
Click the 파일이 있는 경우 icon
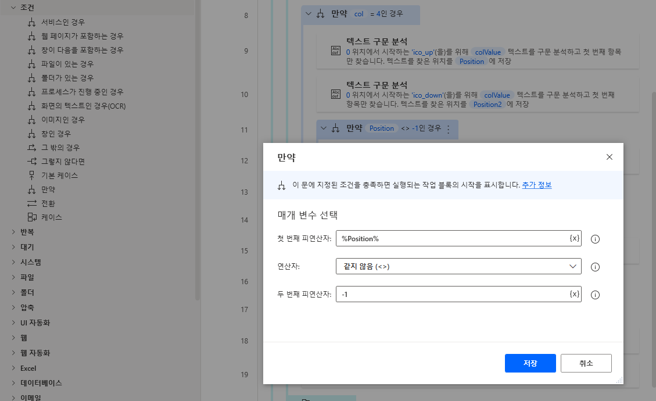(32, 64)
